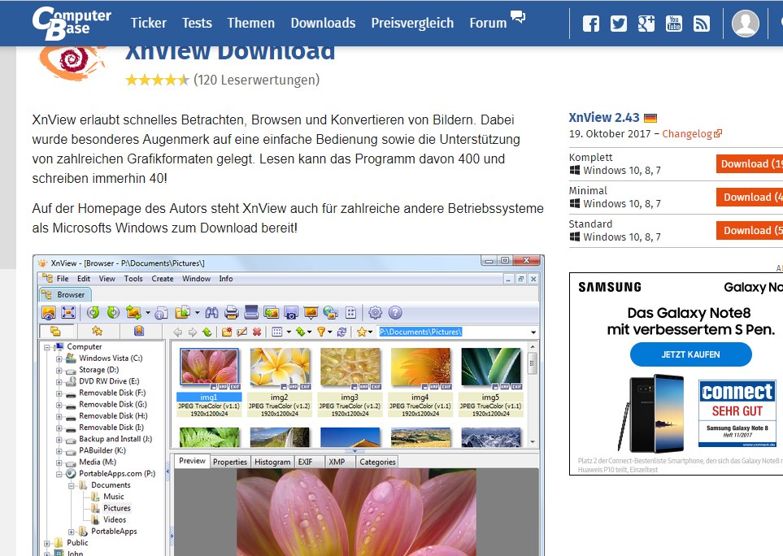Image resolution: width=783 pixels, height=556 pixels.
Task: Click the Tools menu in XnView screenshot
Action: click(133, 279)
